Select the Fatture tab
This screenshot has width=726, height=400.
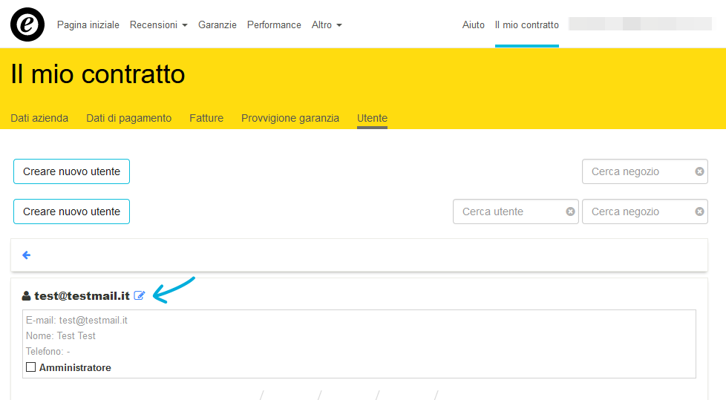point(206,118)
